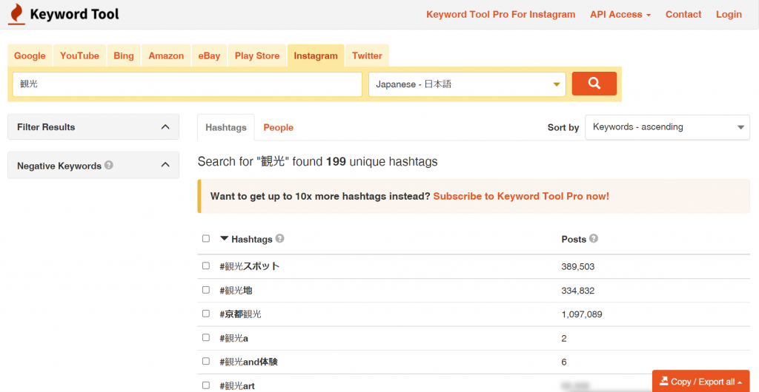
Task: Click the keyword search input field
Action: (188, 84)
